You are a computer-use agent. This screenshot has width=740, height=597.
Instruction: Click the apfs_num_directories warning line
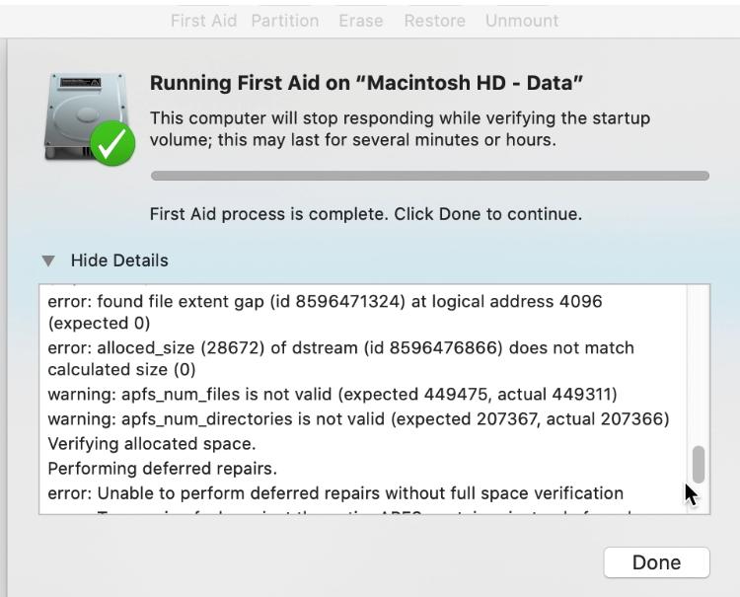358,418
